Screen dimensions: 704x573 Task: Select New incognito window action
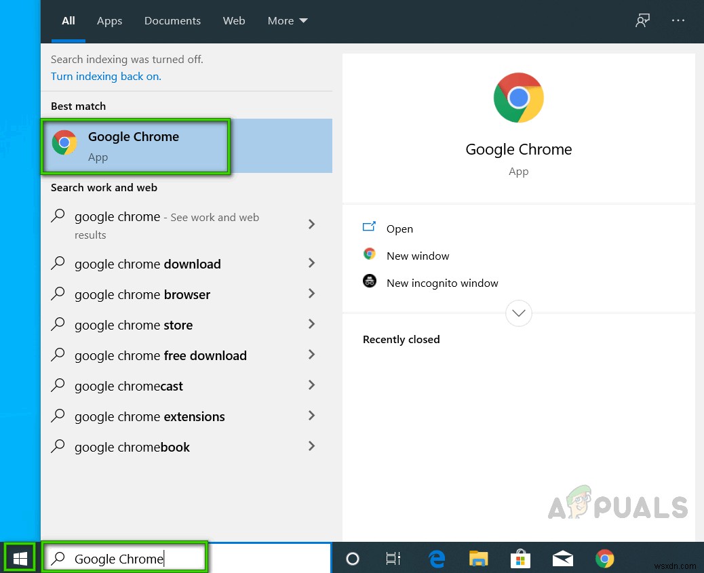tap(442, 283)
